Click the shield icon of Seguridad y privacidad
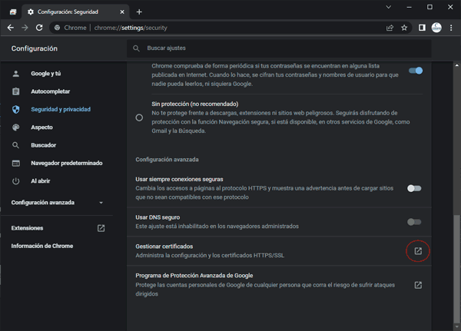This screenshot has width=461, height=331. point(16,109)
